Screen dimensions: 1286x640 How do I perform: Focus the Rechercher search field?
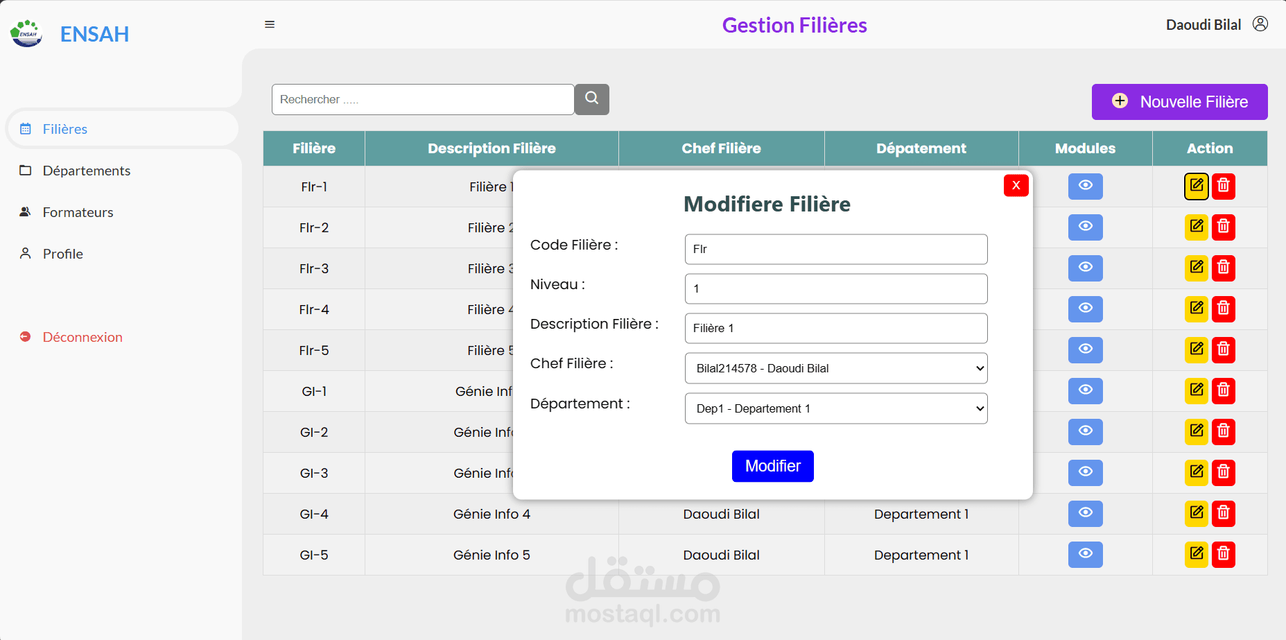click(x=423, y=99)
